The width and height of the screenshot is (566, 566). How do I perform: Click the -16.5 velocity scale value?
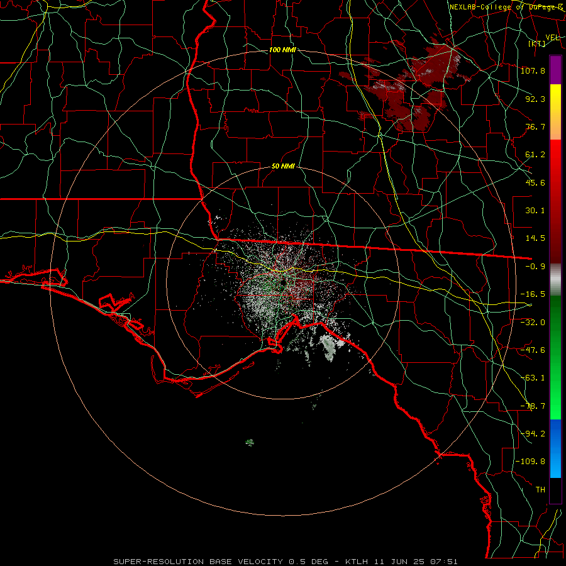533,294
